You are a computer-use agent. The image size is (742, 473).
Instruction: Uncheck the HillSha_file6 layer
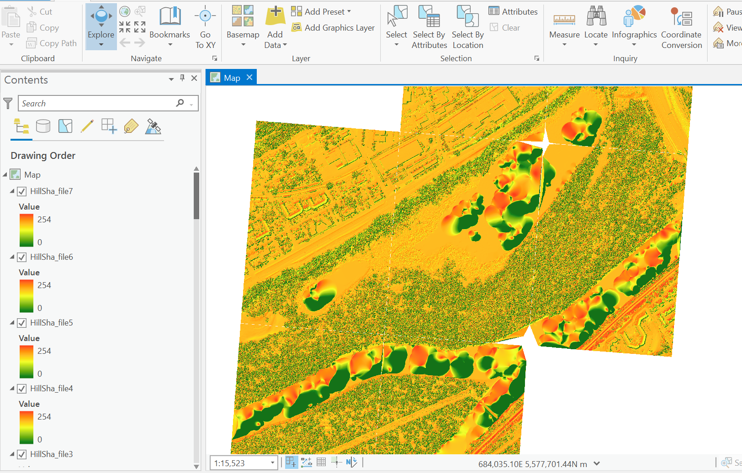(x=21, y=257)
